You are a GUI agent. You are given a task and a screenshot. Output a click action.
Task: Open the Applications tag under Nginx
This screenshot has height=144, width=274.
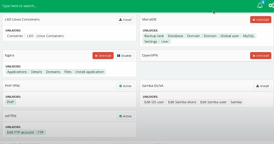coord(17,72)
